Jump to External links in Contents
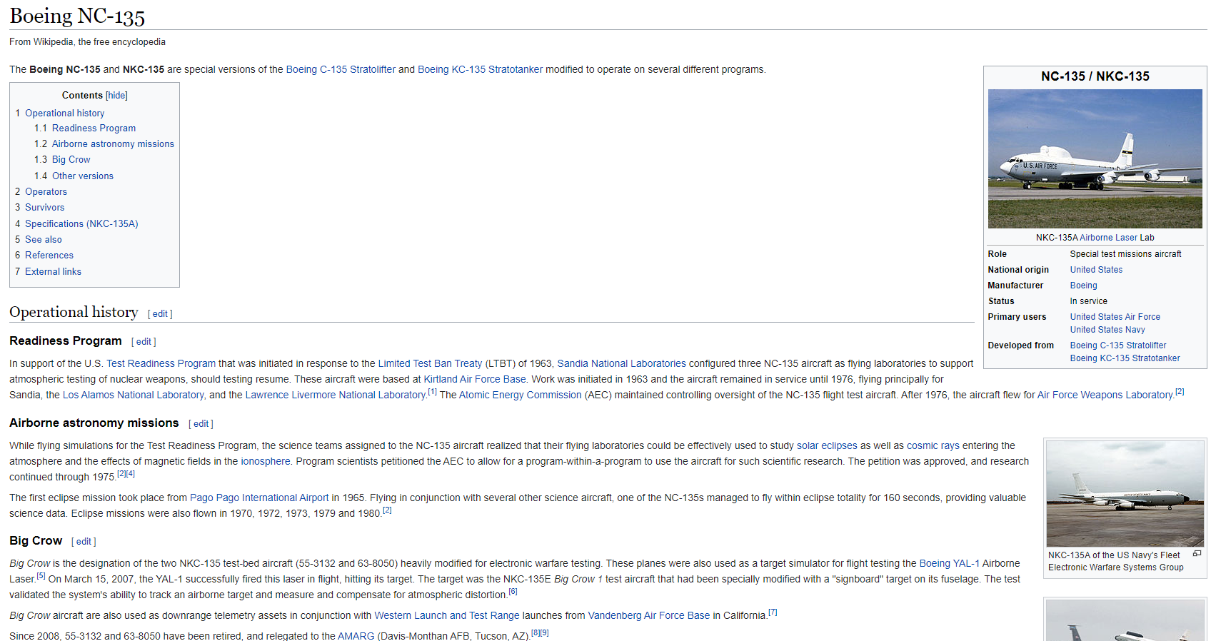This screenshot has width=1221, height=641. tap(53, 271)
